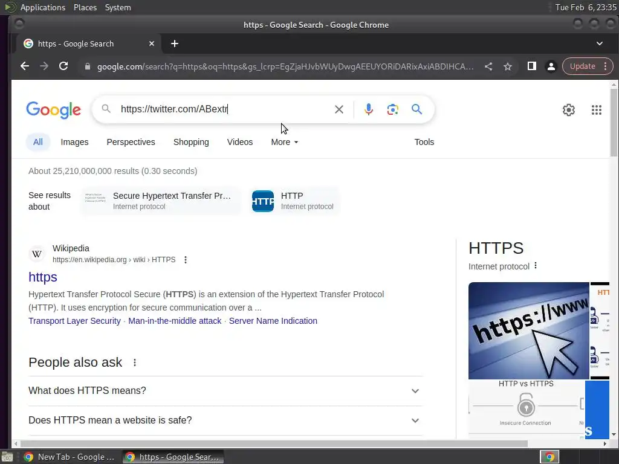Click the padlock site info icon
The image size is (619, 464).
(88, 66)
